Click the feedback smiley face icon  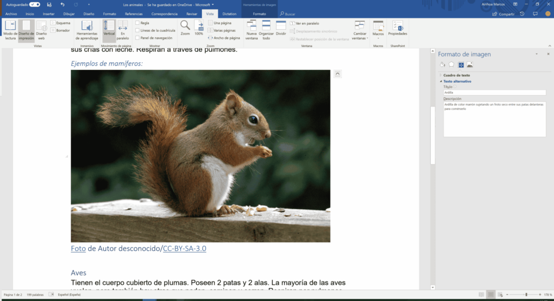click(x=548, y=14)
